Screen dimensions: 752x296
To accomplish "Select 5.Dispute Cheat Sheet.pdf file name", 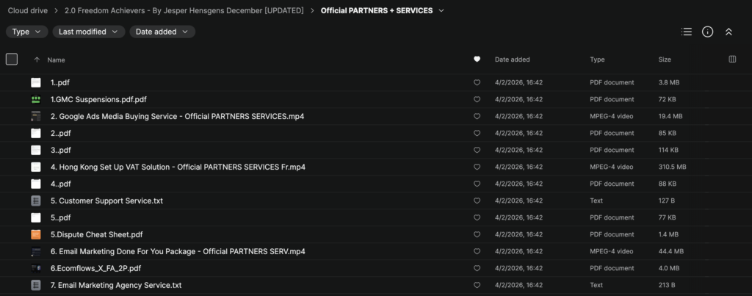I will click(97, 234).
